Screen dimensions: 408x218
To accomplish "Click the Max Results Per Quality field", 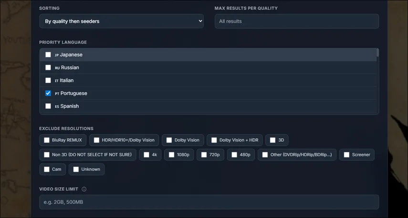I will [297, 21].
